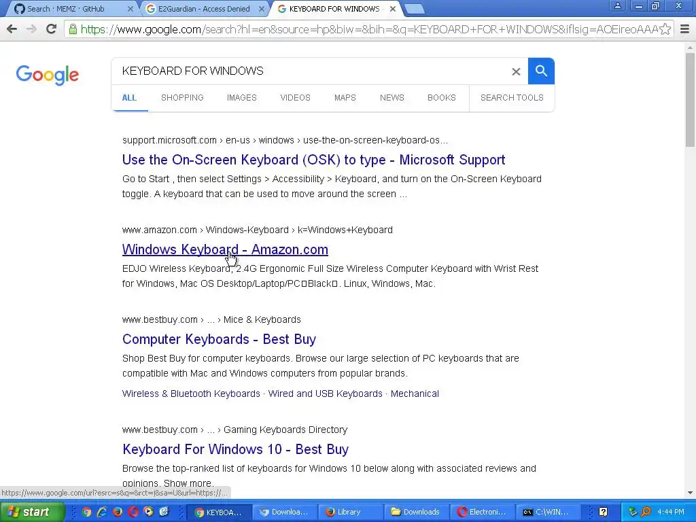Open the Wireless & Bluetooth Keyboards sublink
The height and width of the screenshot is (522, 696).
click(x=191, y=394)
